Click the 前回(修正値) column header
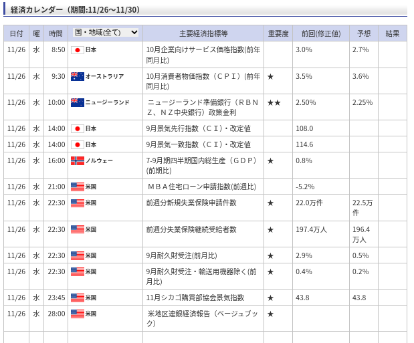This screenshot has height=343, width=414. [x=320, y=33]
